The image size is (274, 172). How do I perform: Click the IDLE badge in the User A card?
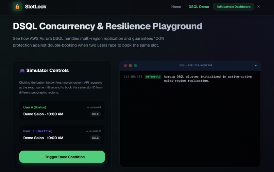pyautogui.click(x=96, y=114)
